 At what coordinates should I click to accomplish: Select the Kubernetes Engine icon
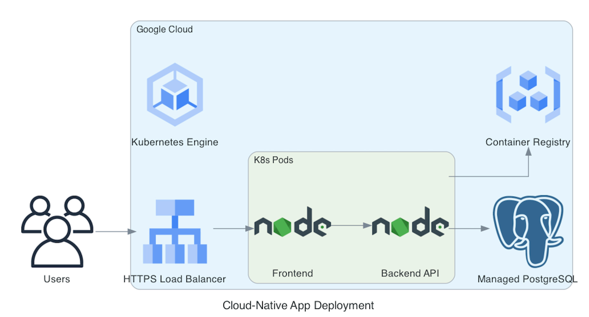point(174,94)
